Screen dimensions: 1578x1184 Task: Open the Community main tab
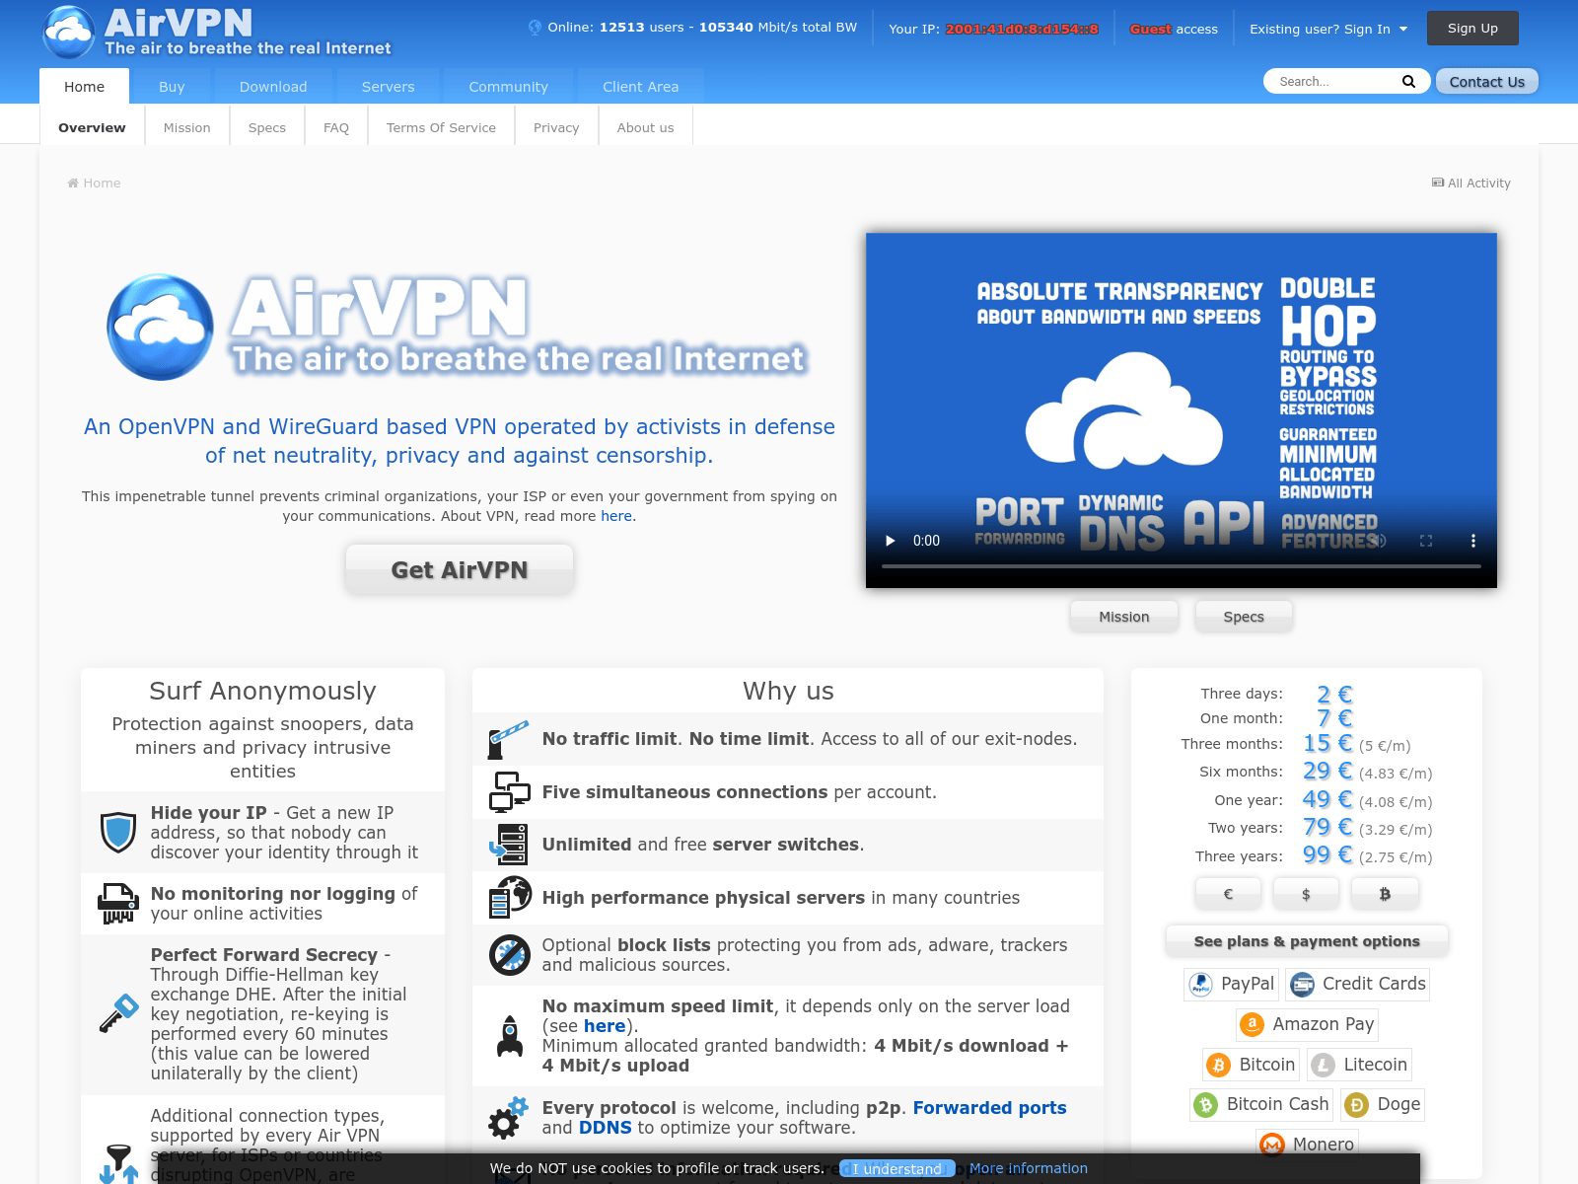coord(508,87)
